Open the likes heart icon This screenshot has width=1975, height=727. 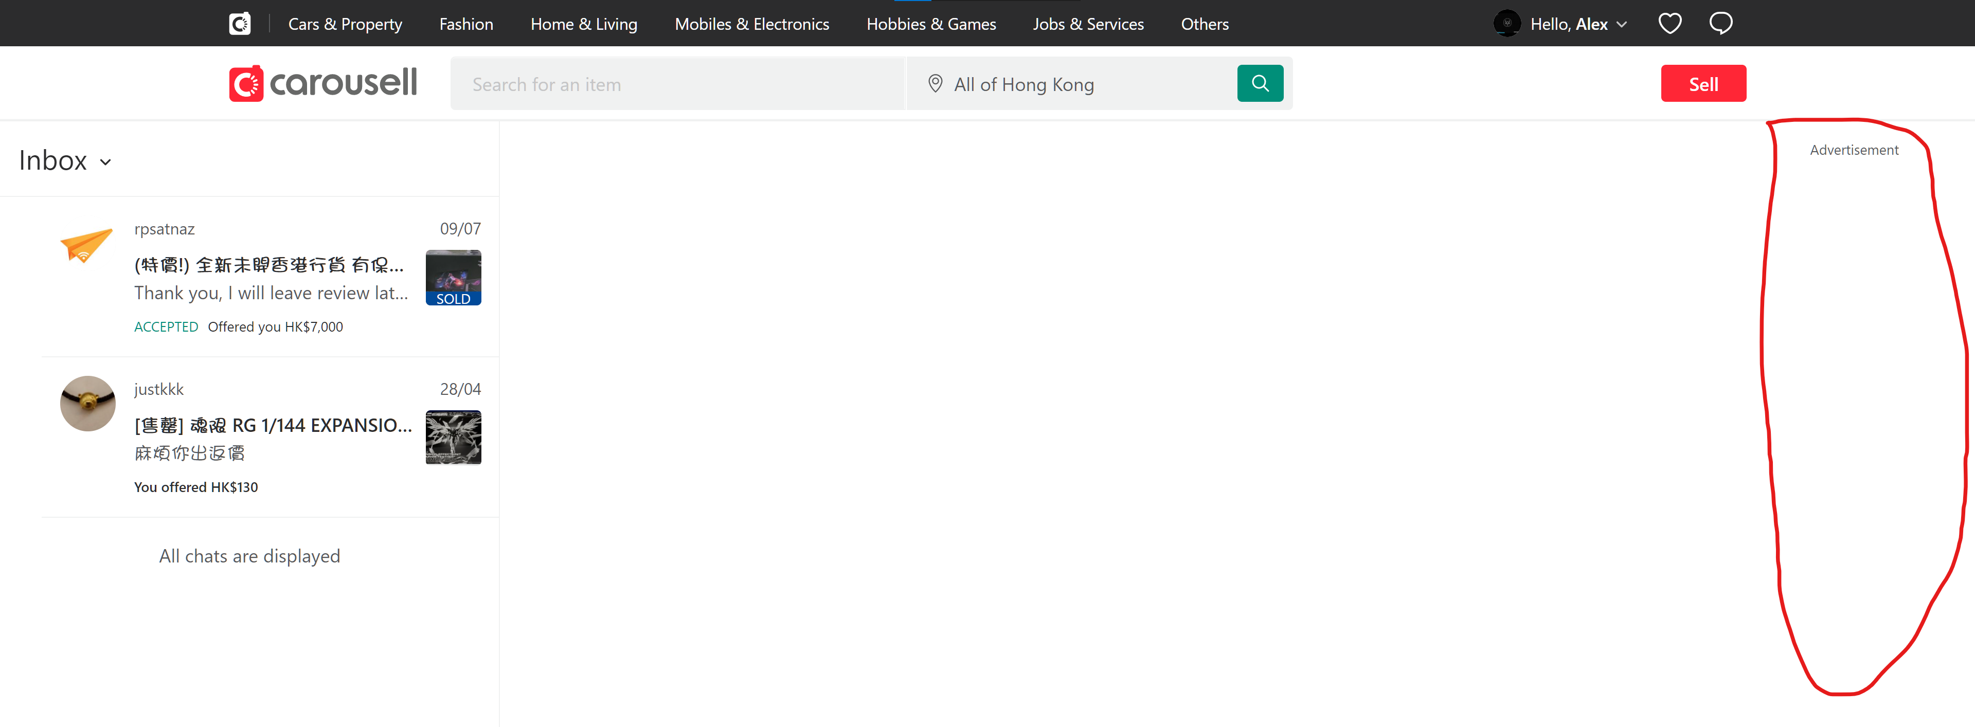click(x=1669, y=24)
